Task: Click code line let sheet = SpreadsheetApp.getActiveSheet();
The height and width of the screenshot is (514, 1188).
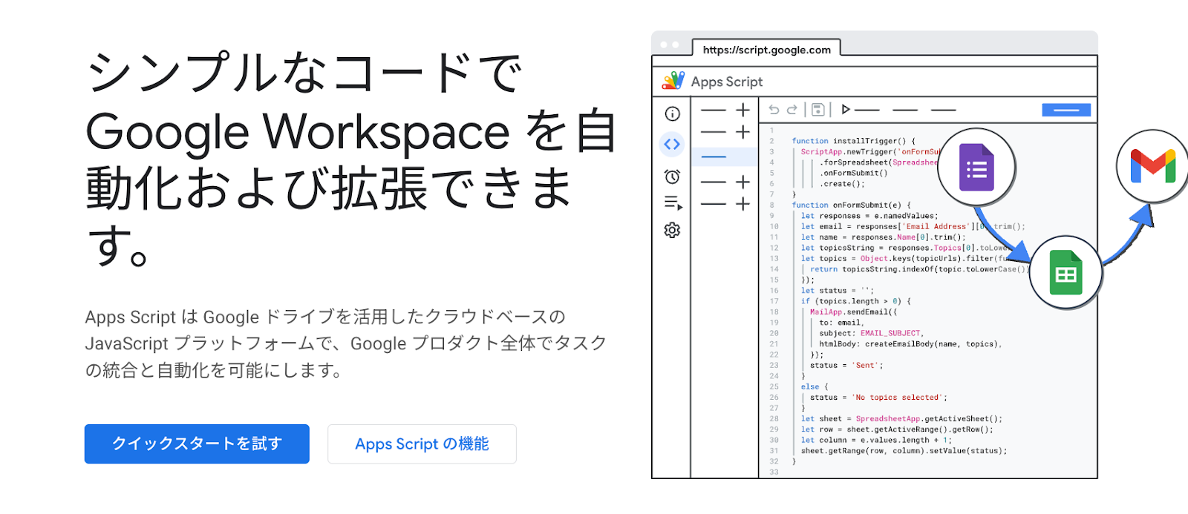Action: (901, 418)
